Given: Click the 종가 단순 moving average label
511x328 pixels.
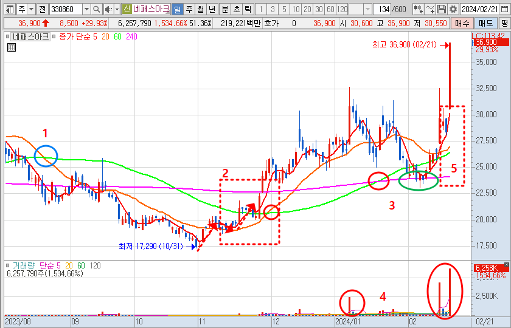Looking at the screenshot, I should [74, 37].
